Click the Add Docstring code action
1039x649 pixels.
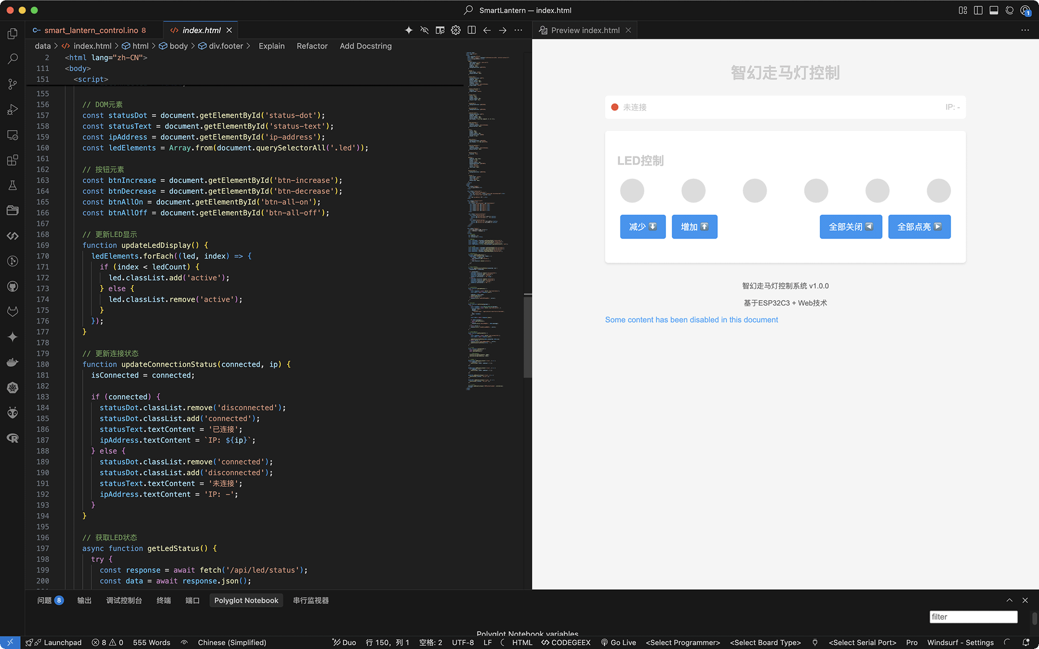pos(366,46)
